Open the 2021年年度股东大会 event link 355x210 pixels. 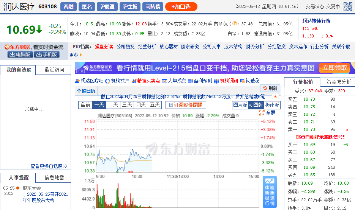(45, 197)
